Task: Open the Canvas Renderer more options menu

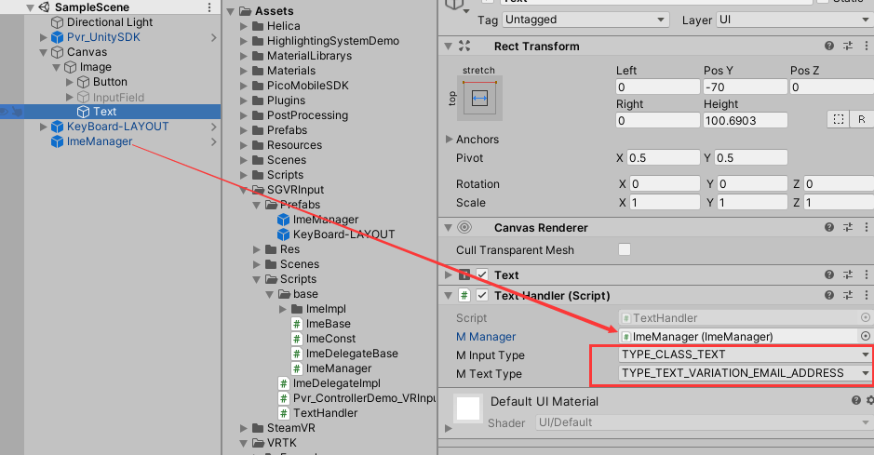Action: [x=866, y=227]
